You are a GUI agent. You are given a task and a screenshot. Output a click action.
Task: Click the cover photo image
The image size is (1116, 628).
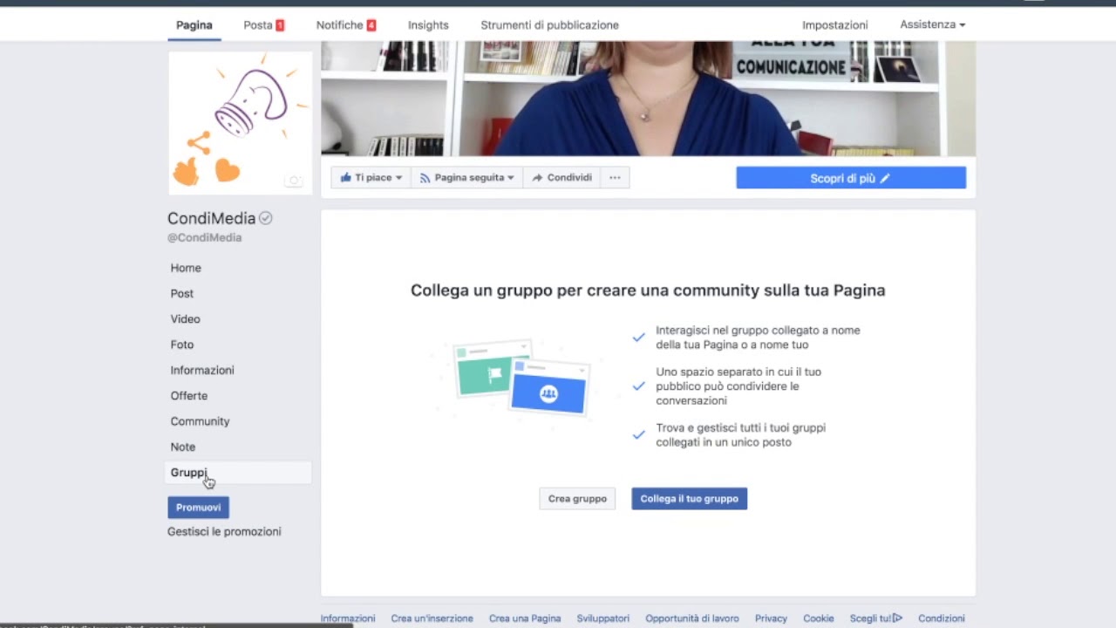click(648, 99)
